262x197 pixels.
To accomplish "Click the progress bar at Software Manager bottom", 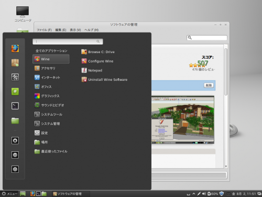I will click(x=189, y=175).
